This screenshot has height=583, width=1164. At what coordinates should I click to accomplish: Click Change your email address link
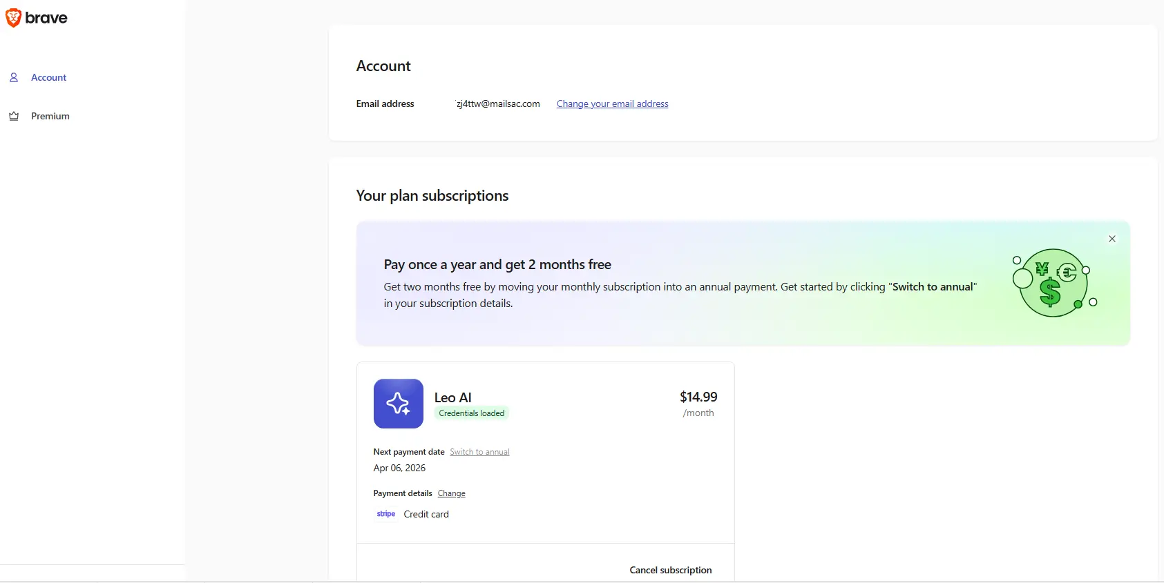coord(612,103)
